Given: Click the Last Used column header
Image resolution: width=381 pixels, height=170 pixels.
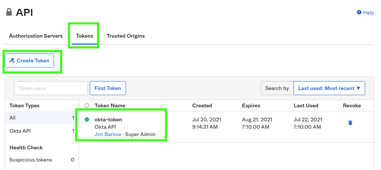Looking at the screenshot, I should pos(306,105).
